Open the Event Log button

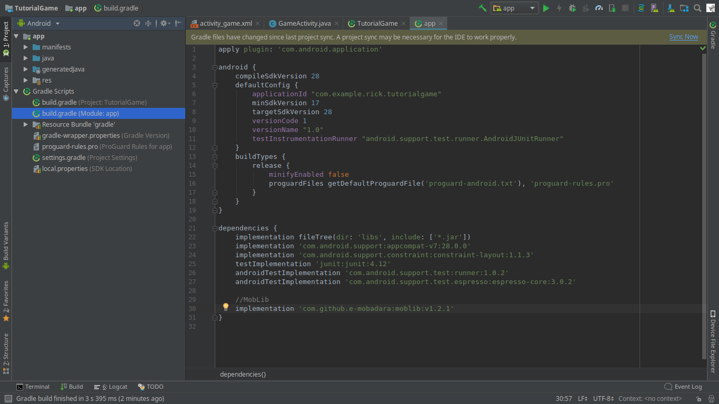click(x=683, y=387)
